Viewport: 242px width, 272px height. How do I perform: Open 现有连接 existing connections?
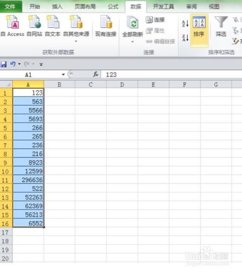106,26
